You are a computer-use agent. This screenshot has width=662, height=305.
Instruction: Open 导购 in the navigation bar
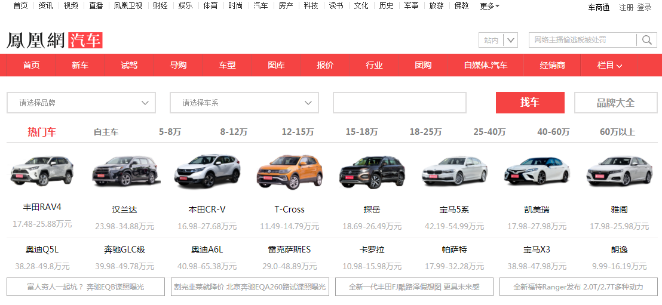click(178, 65)
